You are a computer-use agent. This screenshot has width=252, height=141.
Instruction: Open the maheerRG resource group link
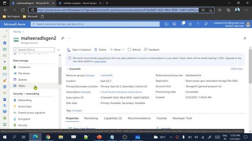tap(107, 75)
